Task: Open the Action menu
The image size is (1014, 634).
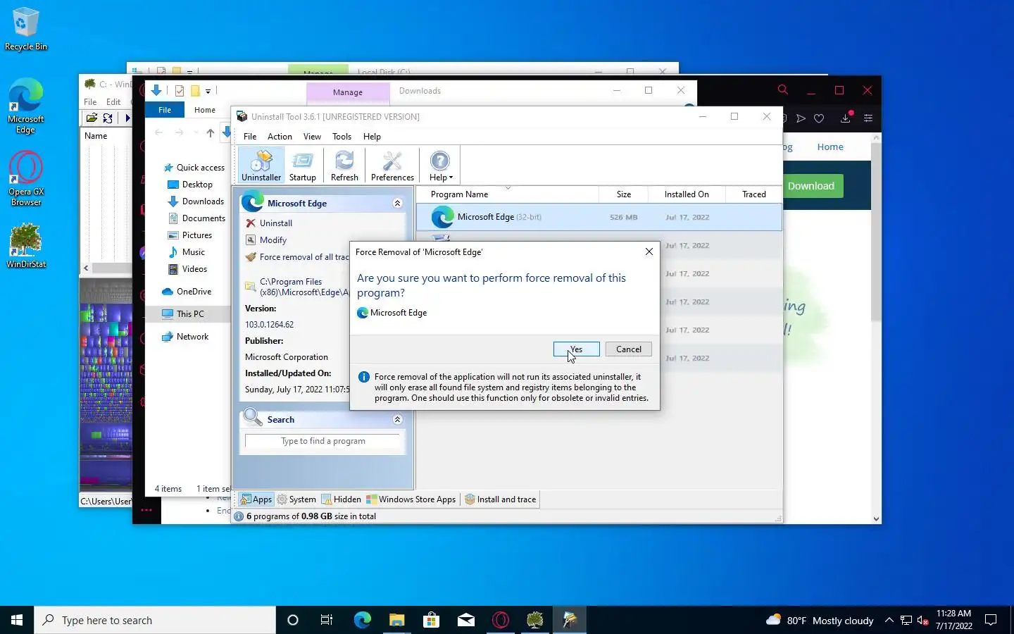Action: [x=280, y=137]
